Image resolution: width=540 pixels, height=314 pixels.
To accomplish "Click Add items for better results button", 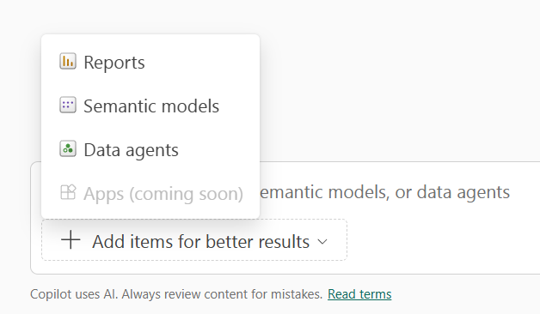I will [194, 240].
